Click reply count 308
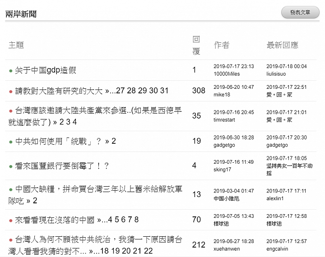325x257 pixels. pos(199,91)
